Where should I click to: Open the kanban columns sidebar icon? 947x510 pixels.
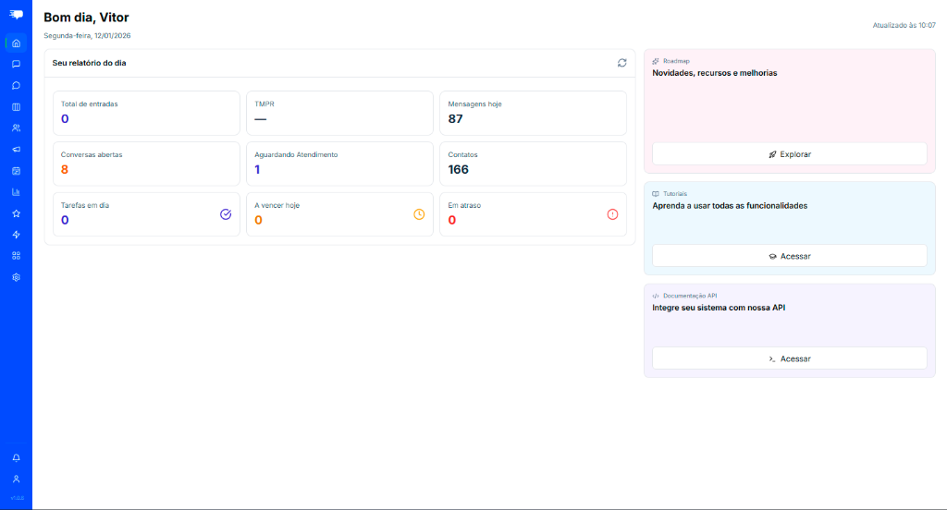pyautogui.click(x=17, y=107)
